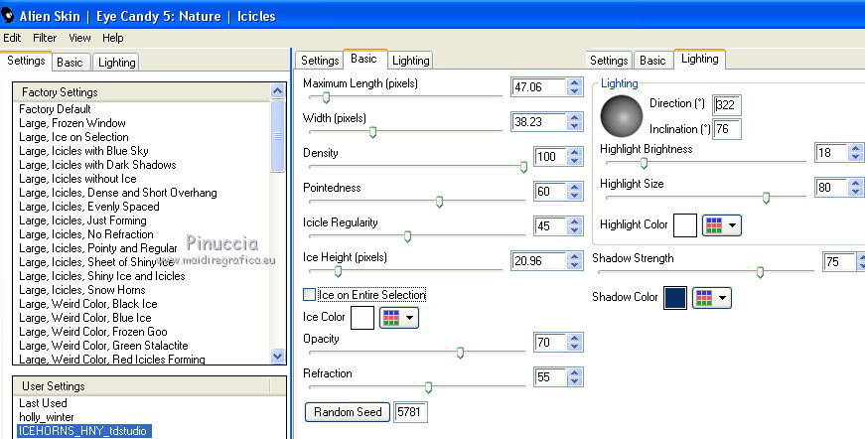
Task: Open Highlight Color palette grid dropdown
Action: coord(722,225)
